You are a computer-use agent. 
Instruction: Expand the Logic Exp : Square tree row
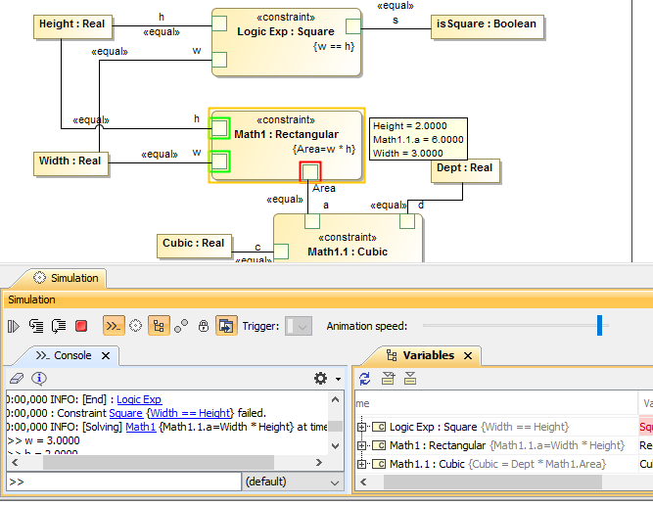[x=361, y=427]
